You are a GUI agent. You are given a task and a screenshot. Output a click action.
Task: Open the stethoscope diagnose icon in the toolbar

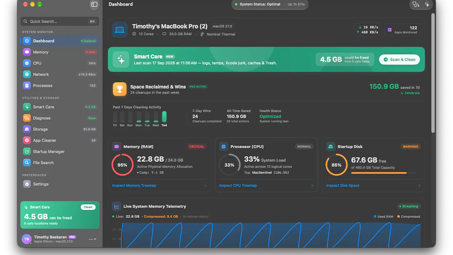[416, 4]
